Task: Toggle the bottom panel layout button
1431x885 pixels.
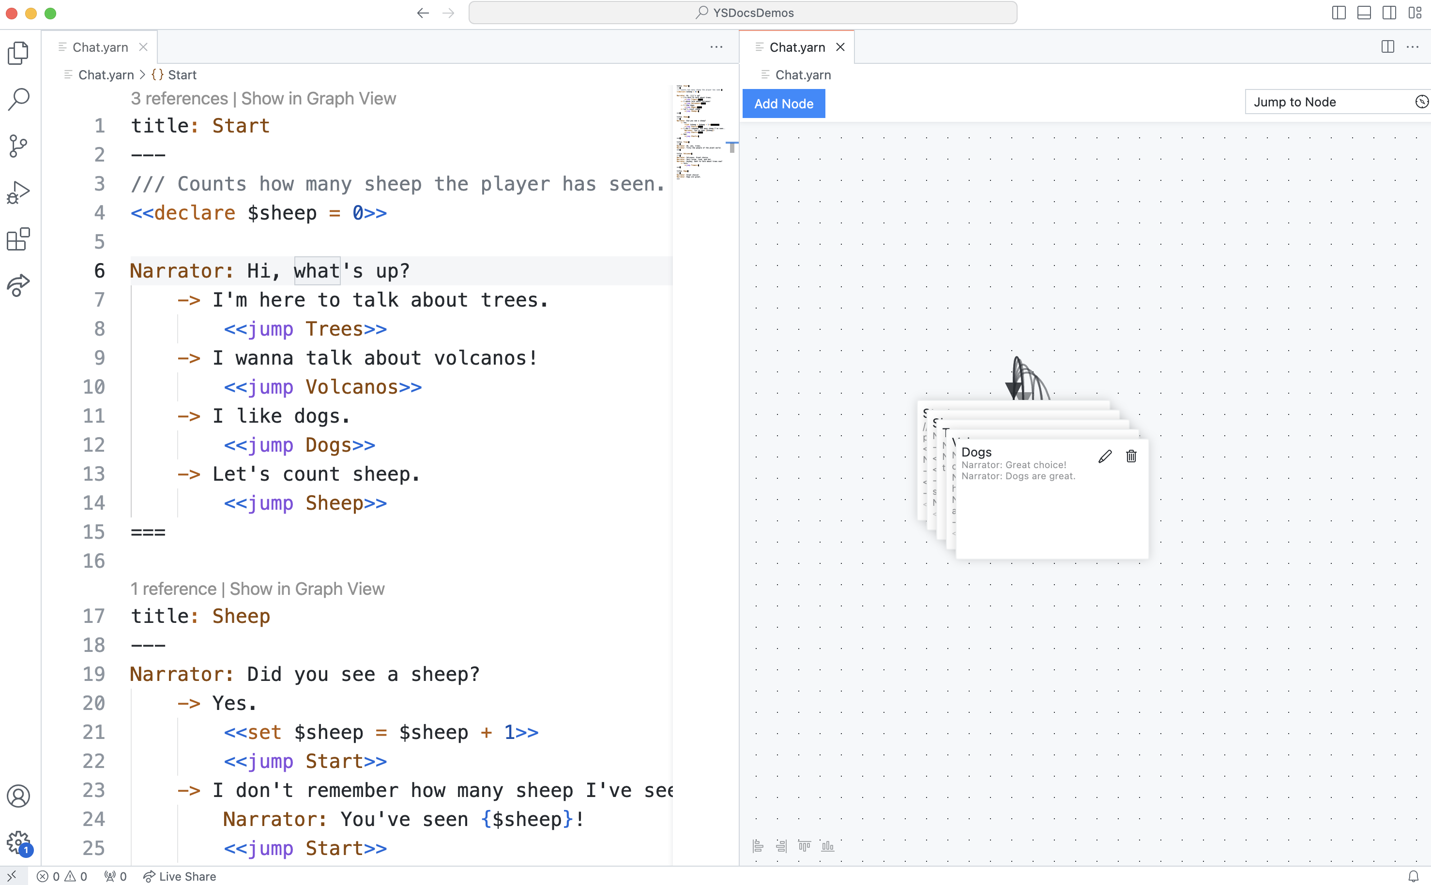Action: (1364, 13)
